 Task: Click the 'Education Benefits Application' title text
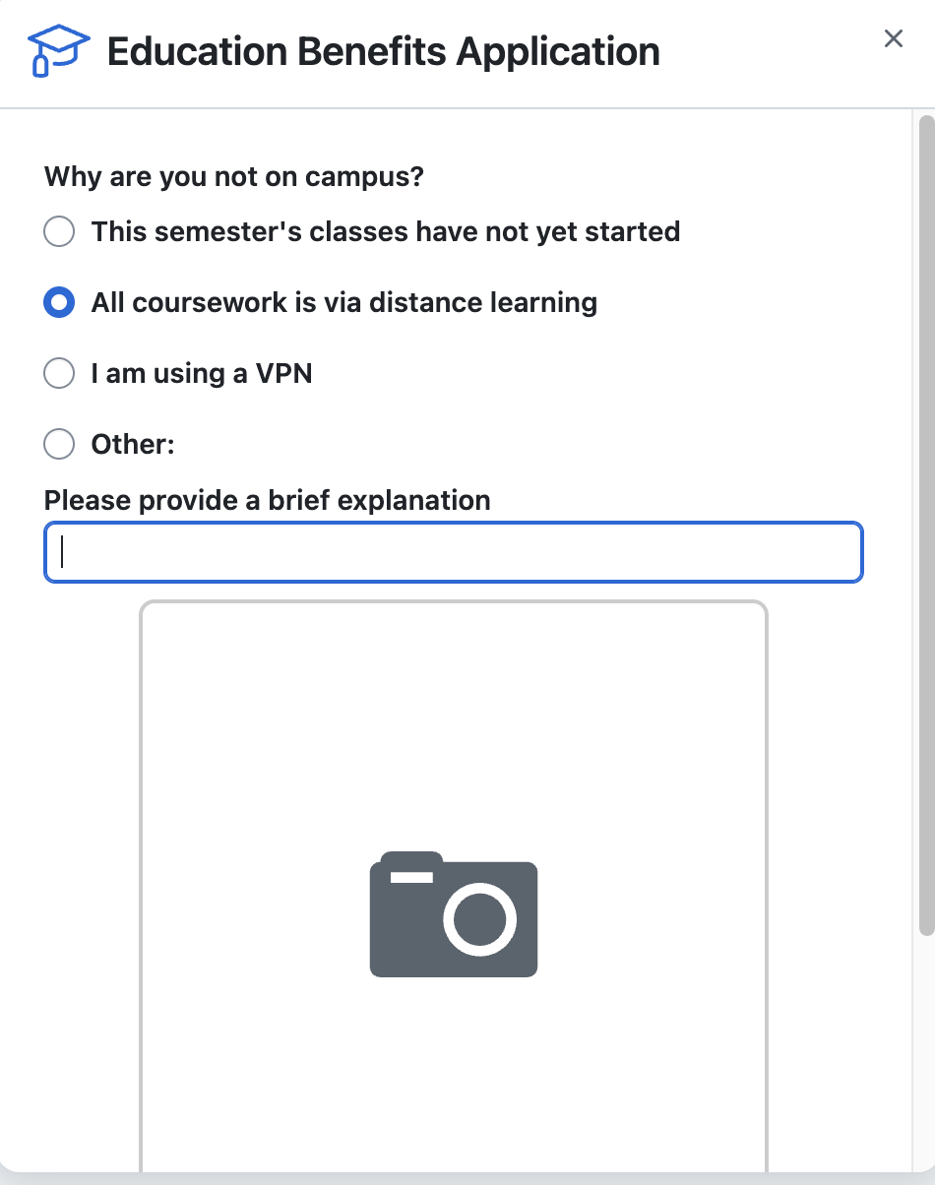(x=383, y=50)
